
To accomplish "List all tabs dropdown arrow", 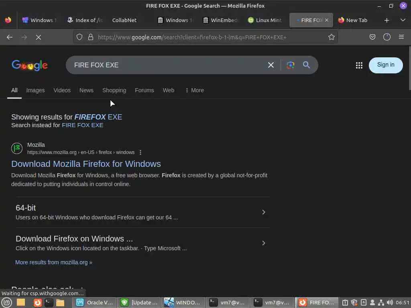I will point(403,20).
